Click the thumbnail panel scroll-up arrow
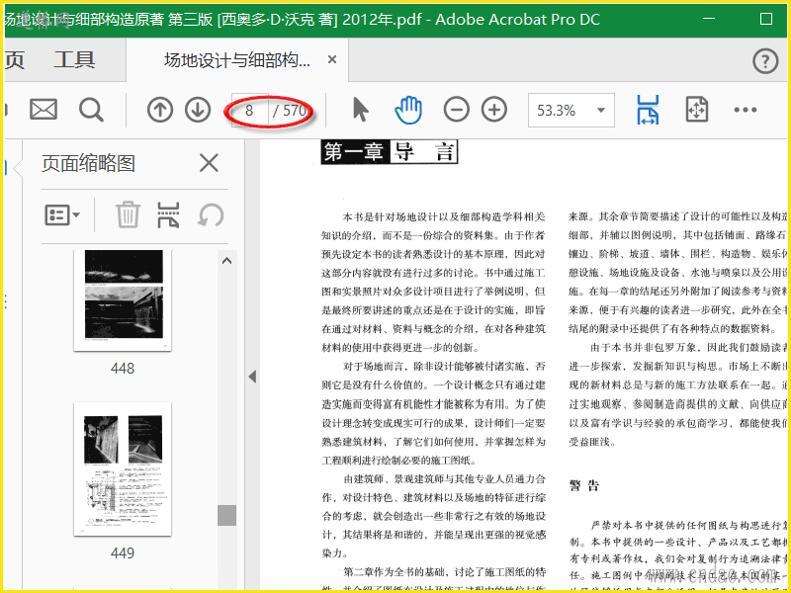 pos(227,261)
